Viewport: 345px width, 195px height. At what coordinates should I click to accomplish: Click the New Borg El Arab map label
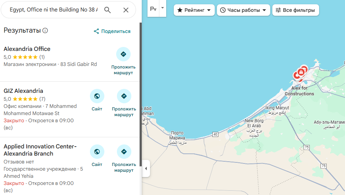click(x=254, y=128)
